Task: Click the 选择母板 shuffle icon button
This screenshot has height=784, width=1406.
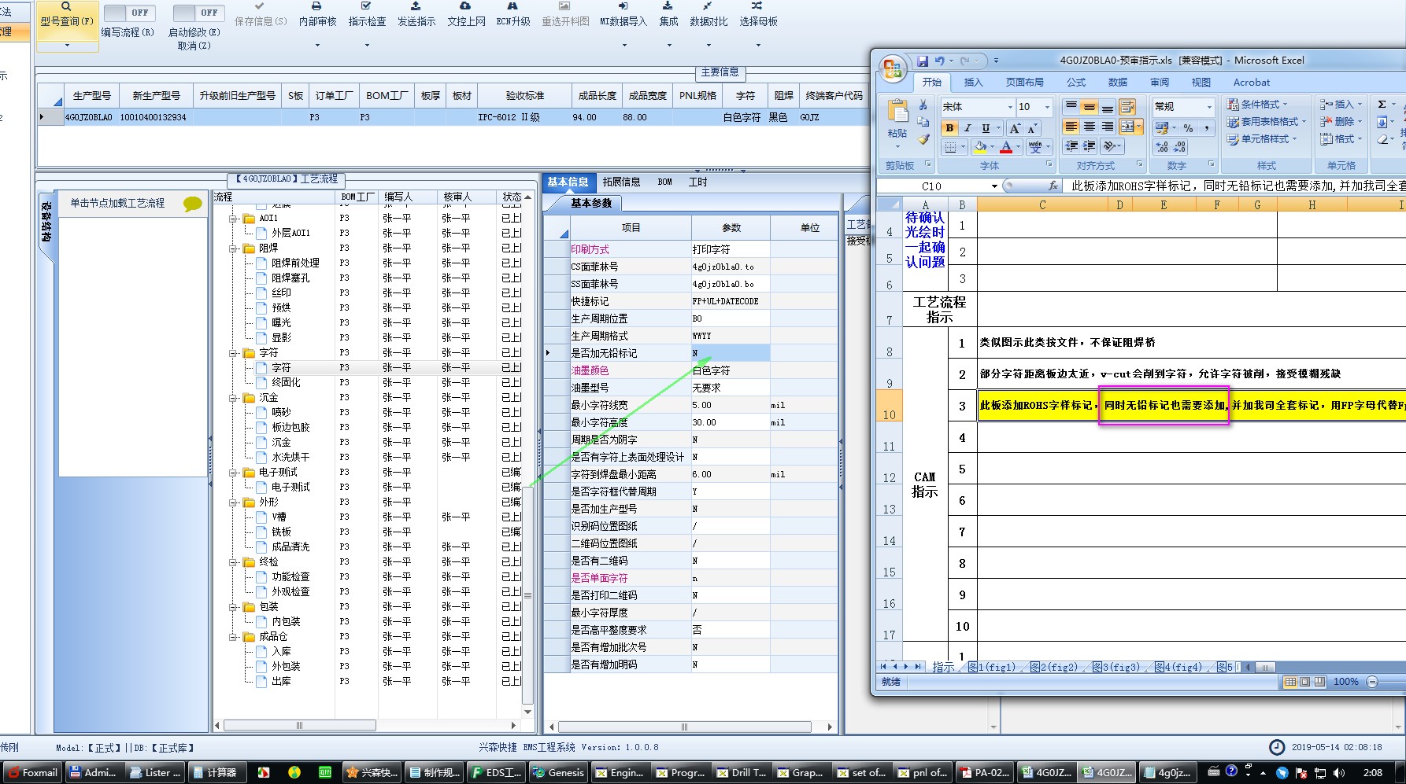Action: point(758,15)
